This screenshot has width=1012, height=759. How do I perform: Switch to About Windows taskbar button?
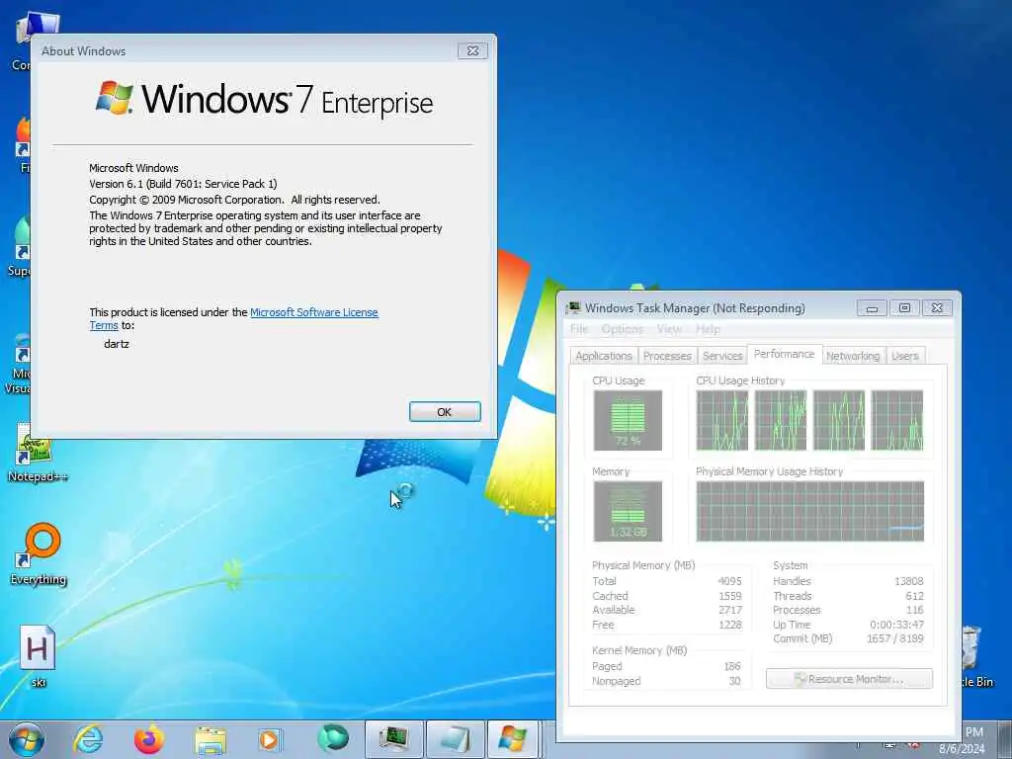point(513,739)
